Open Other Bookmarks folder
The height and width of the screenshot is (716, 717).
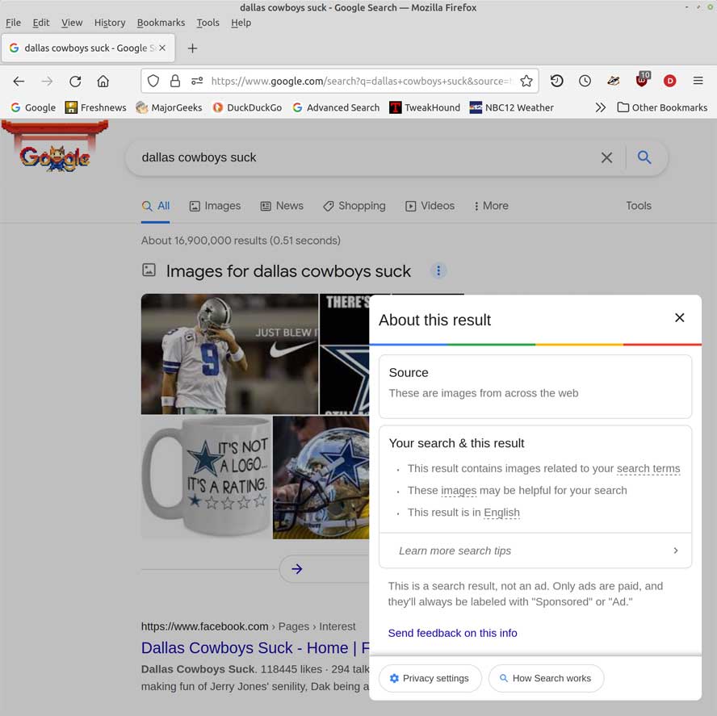pyautogui.click(x=661, y=107)
